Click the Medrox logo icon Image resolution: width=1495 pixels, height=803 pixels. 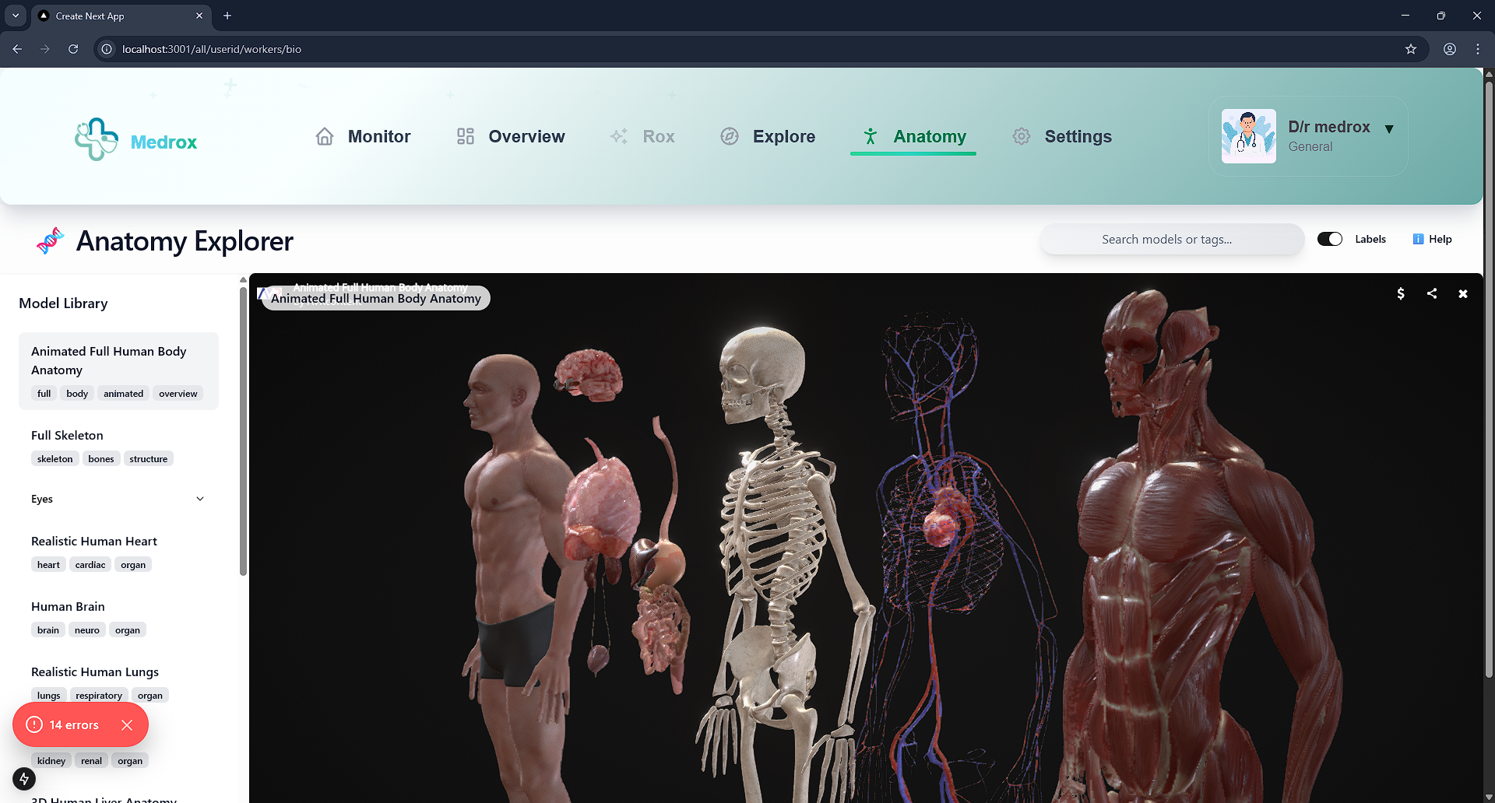[x=97, y=139]
